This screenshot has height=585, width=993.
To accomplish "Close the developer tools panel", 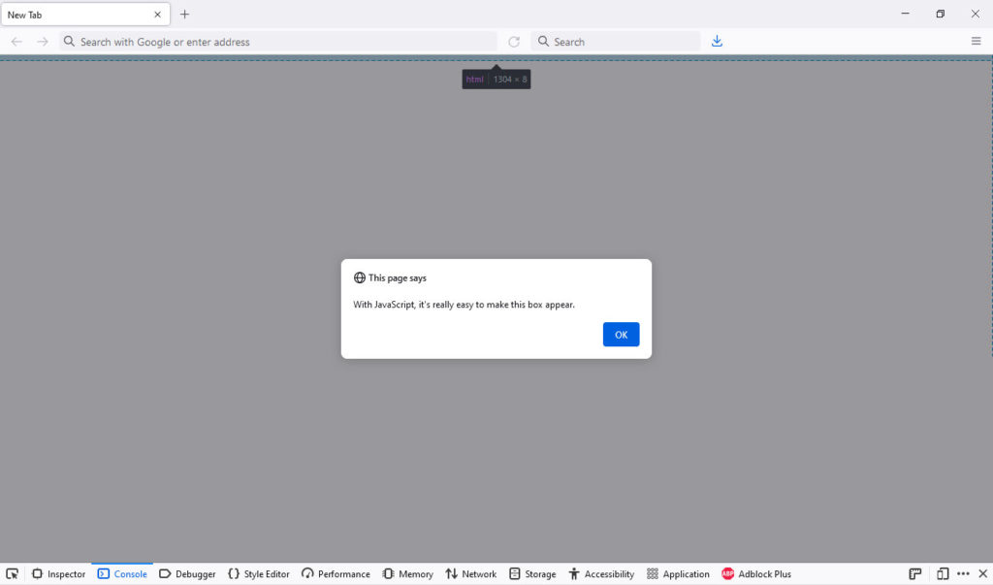I will point(983,573).
